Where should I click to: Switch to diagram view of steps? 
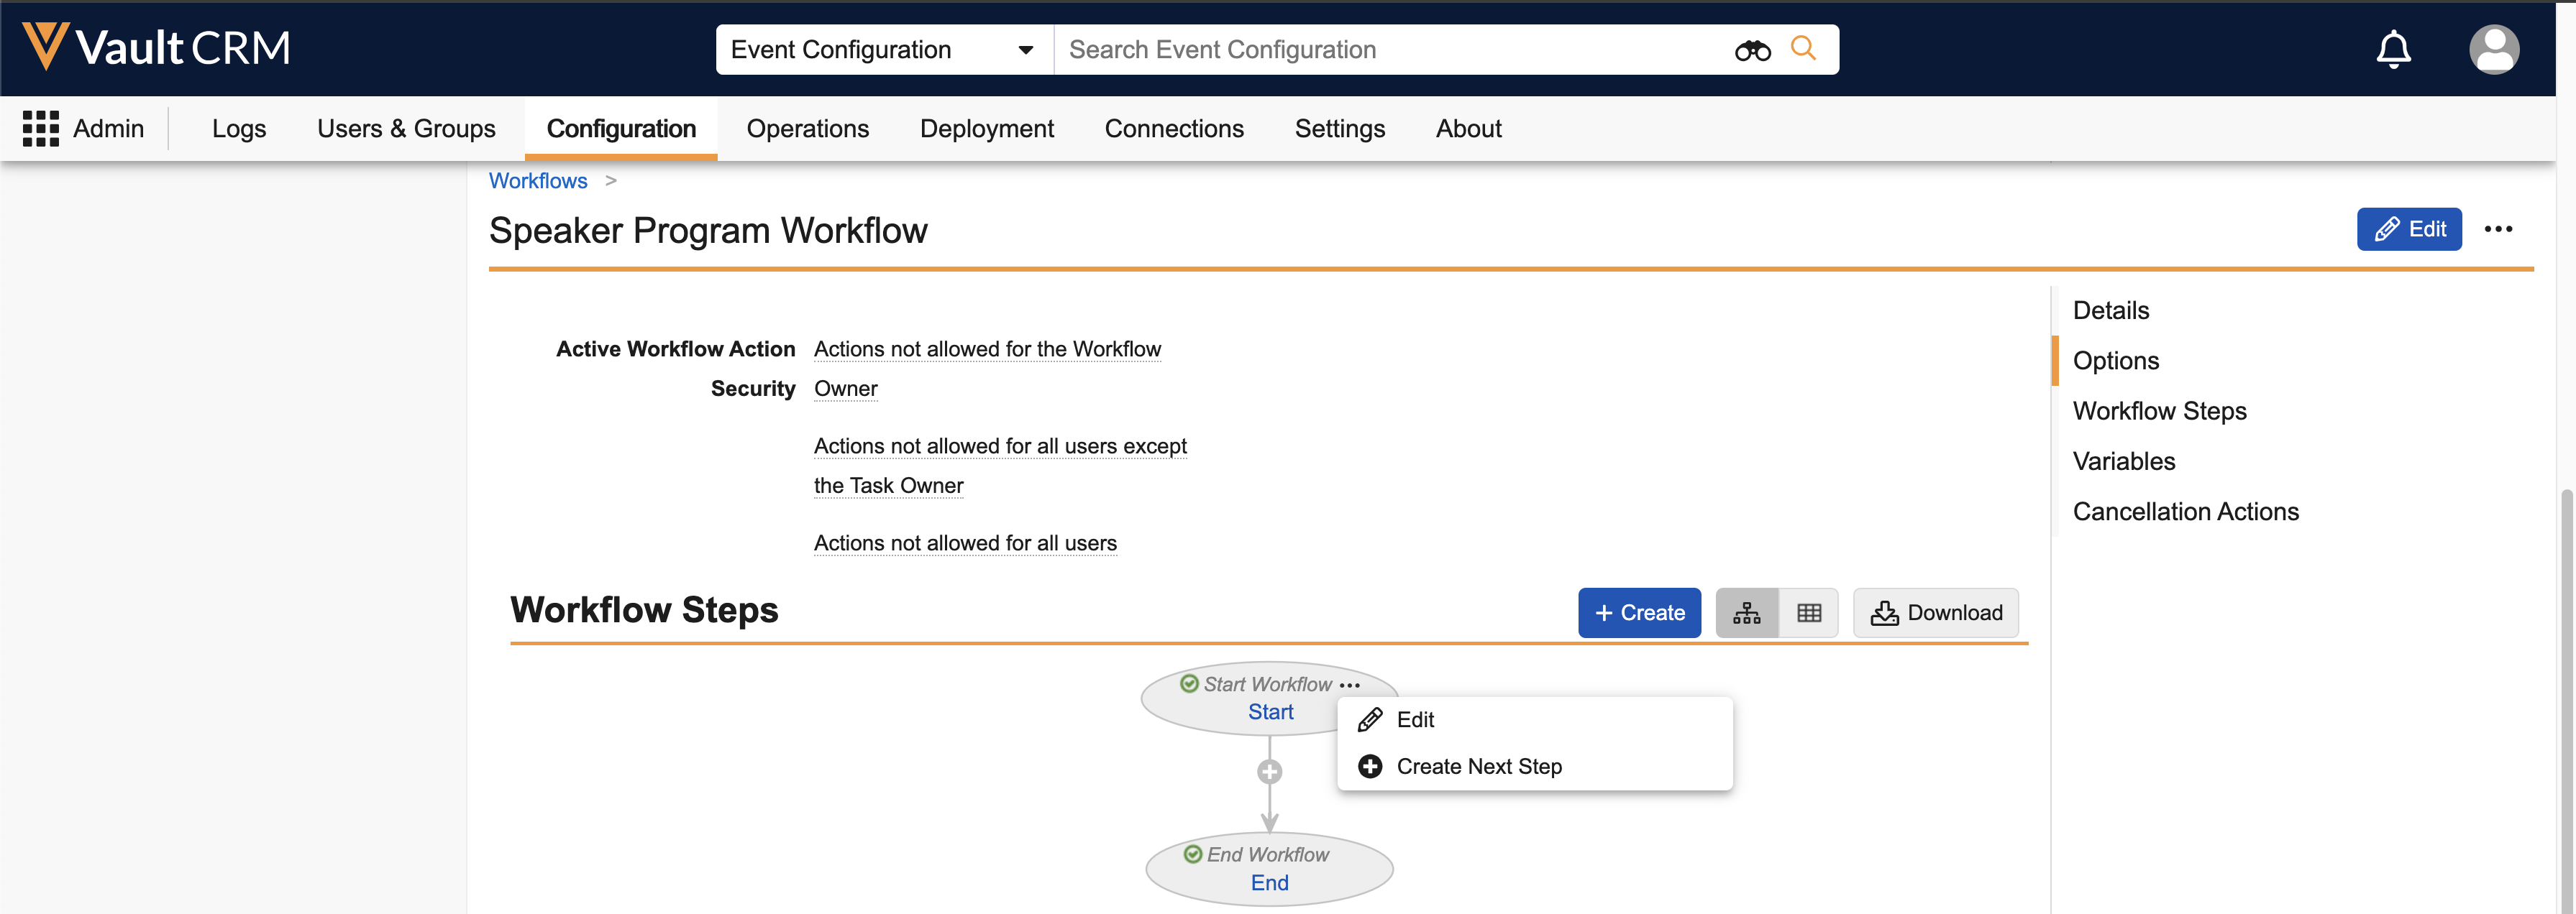[1746, 612]
